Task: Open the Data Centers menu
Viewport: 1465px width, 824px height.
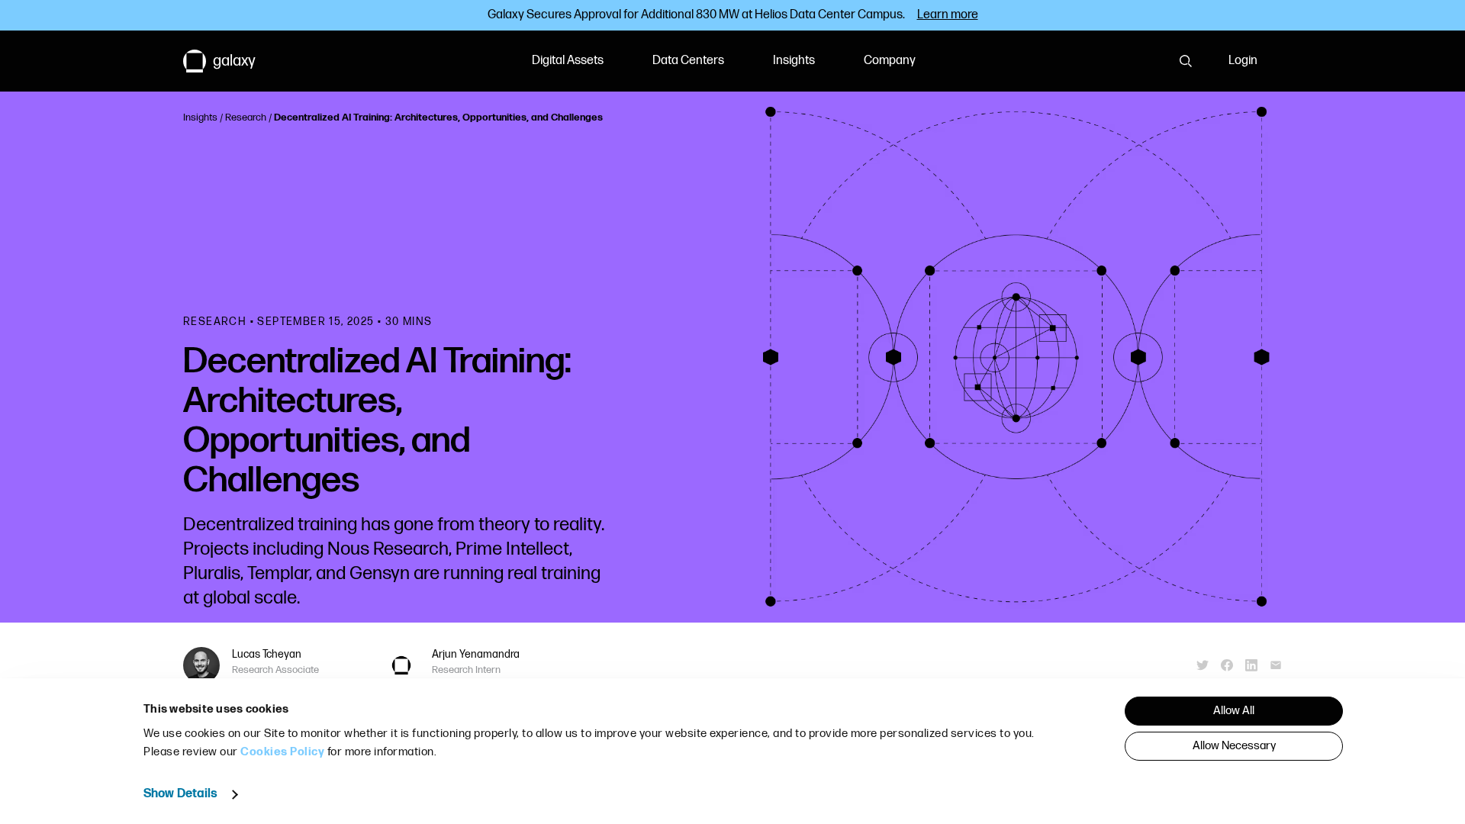Action: [687, 60]
